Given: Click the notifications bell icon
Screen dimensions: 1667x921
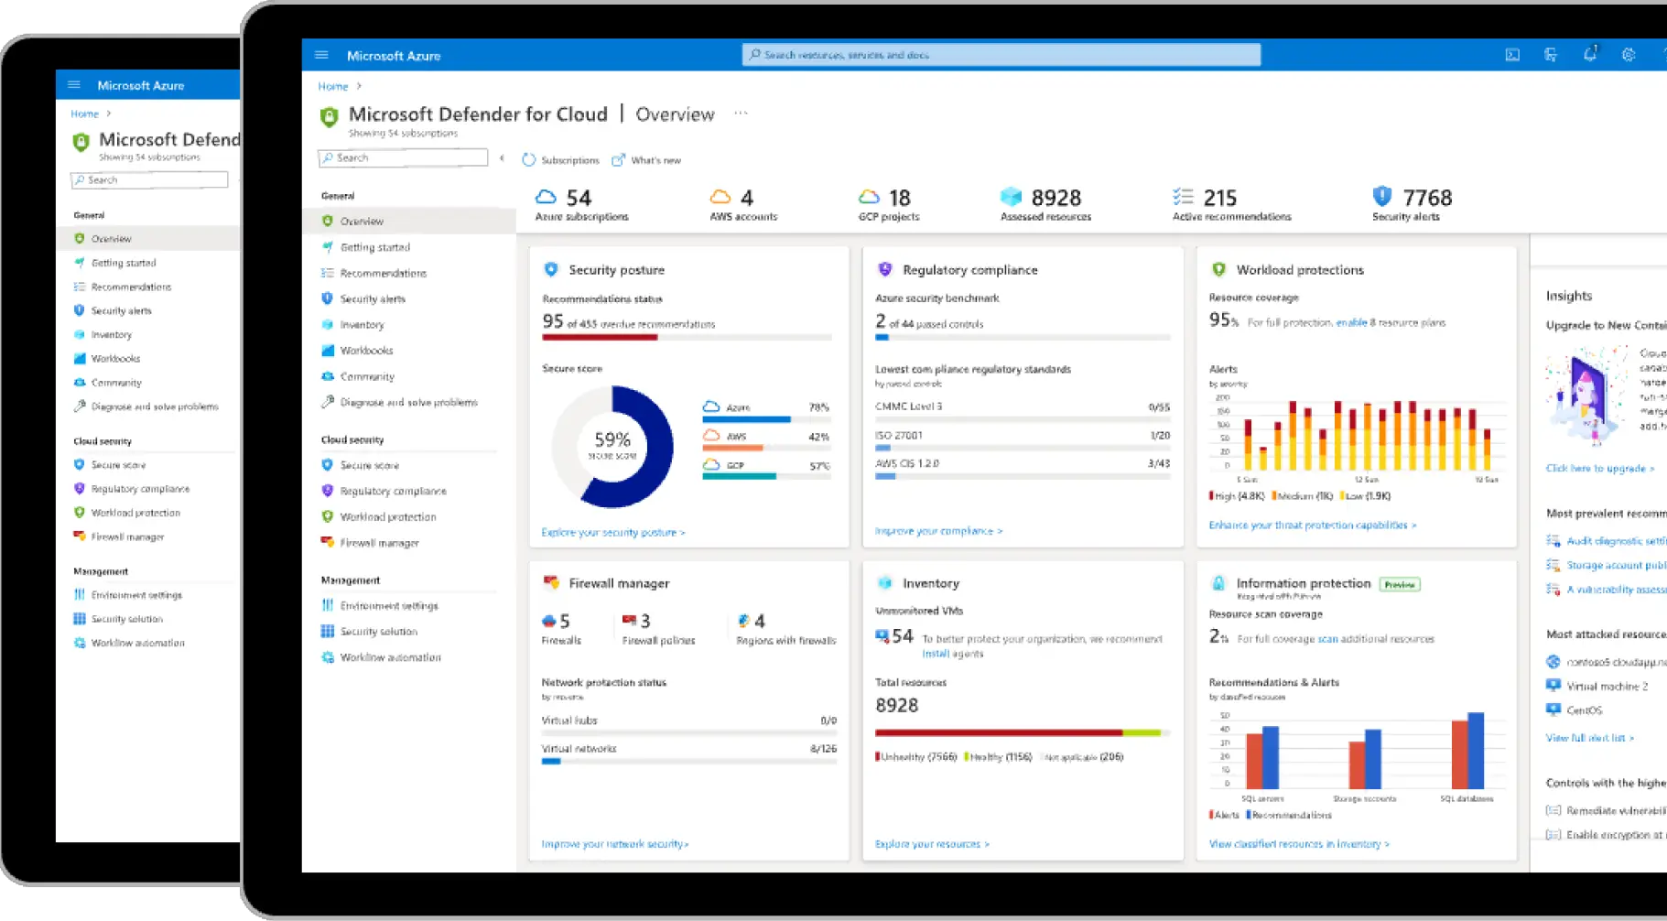Looking at the screenshot, I should click(1590, 55).
